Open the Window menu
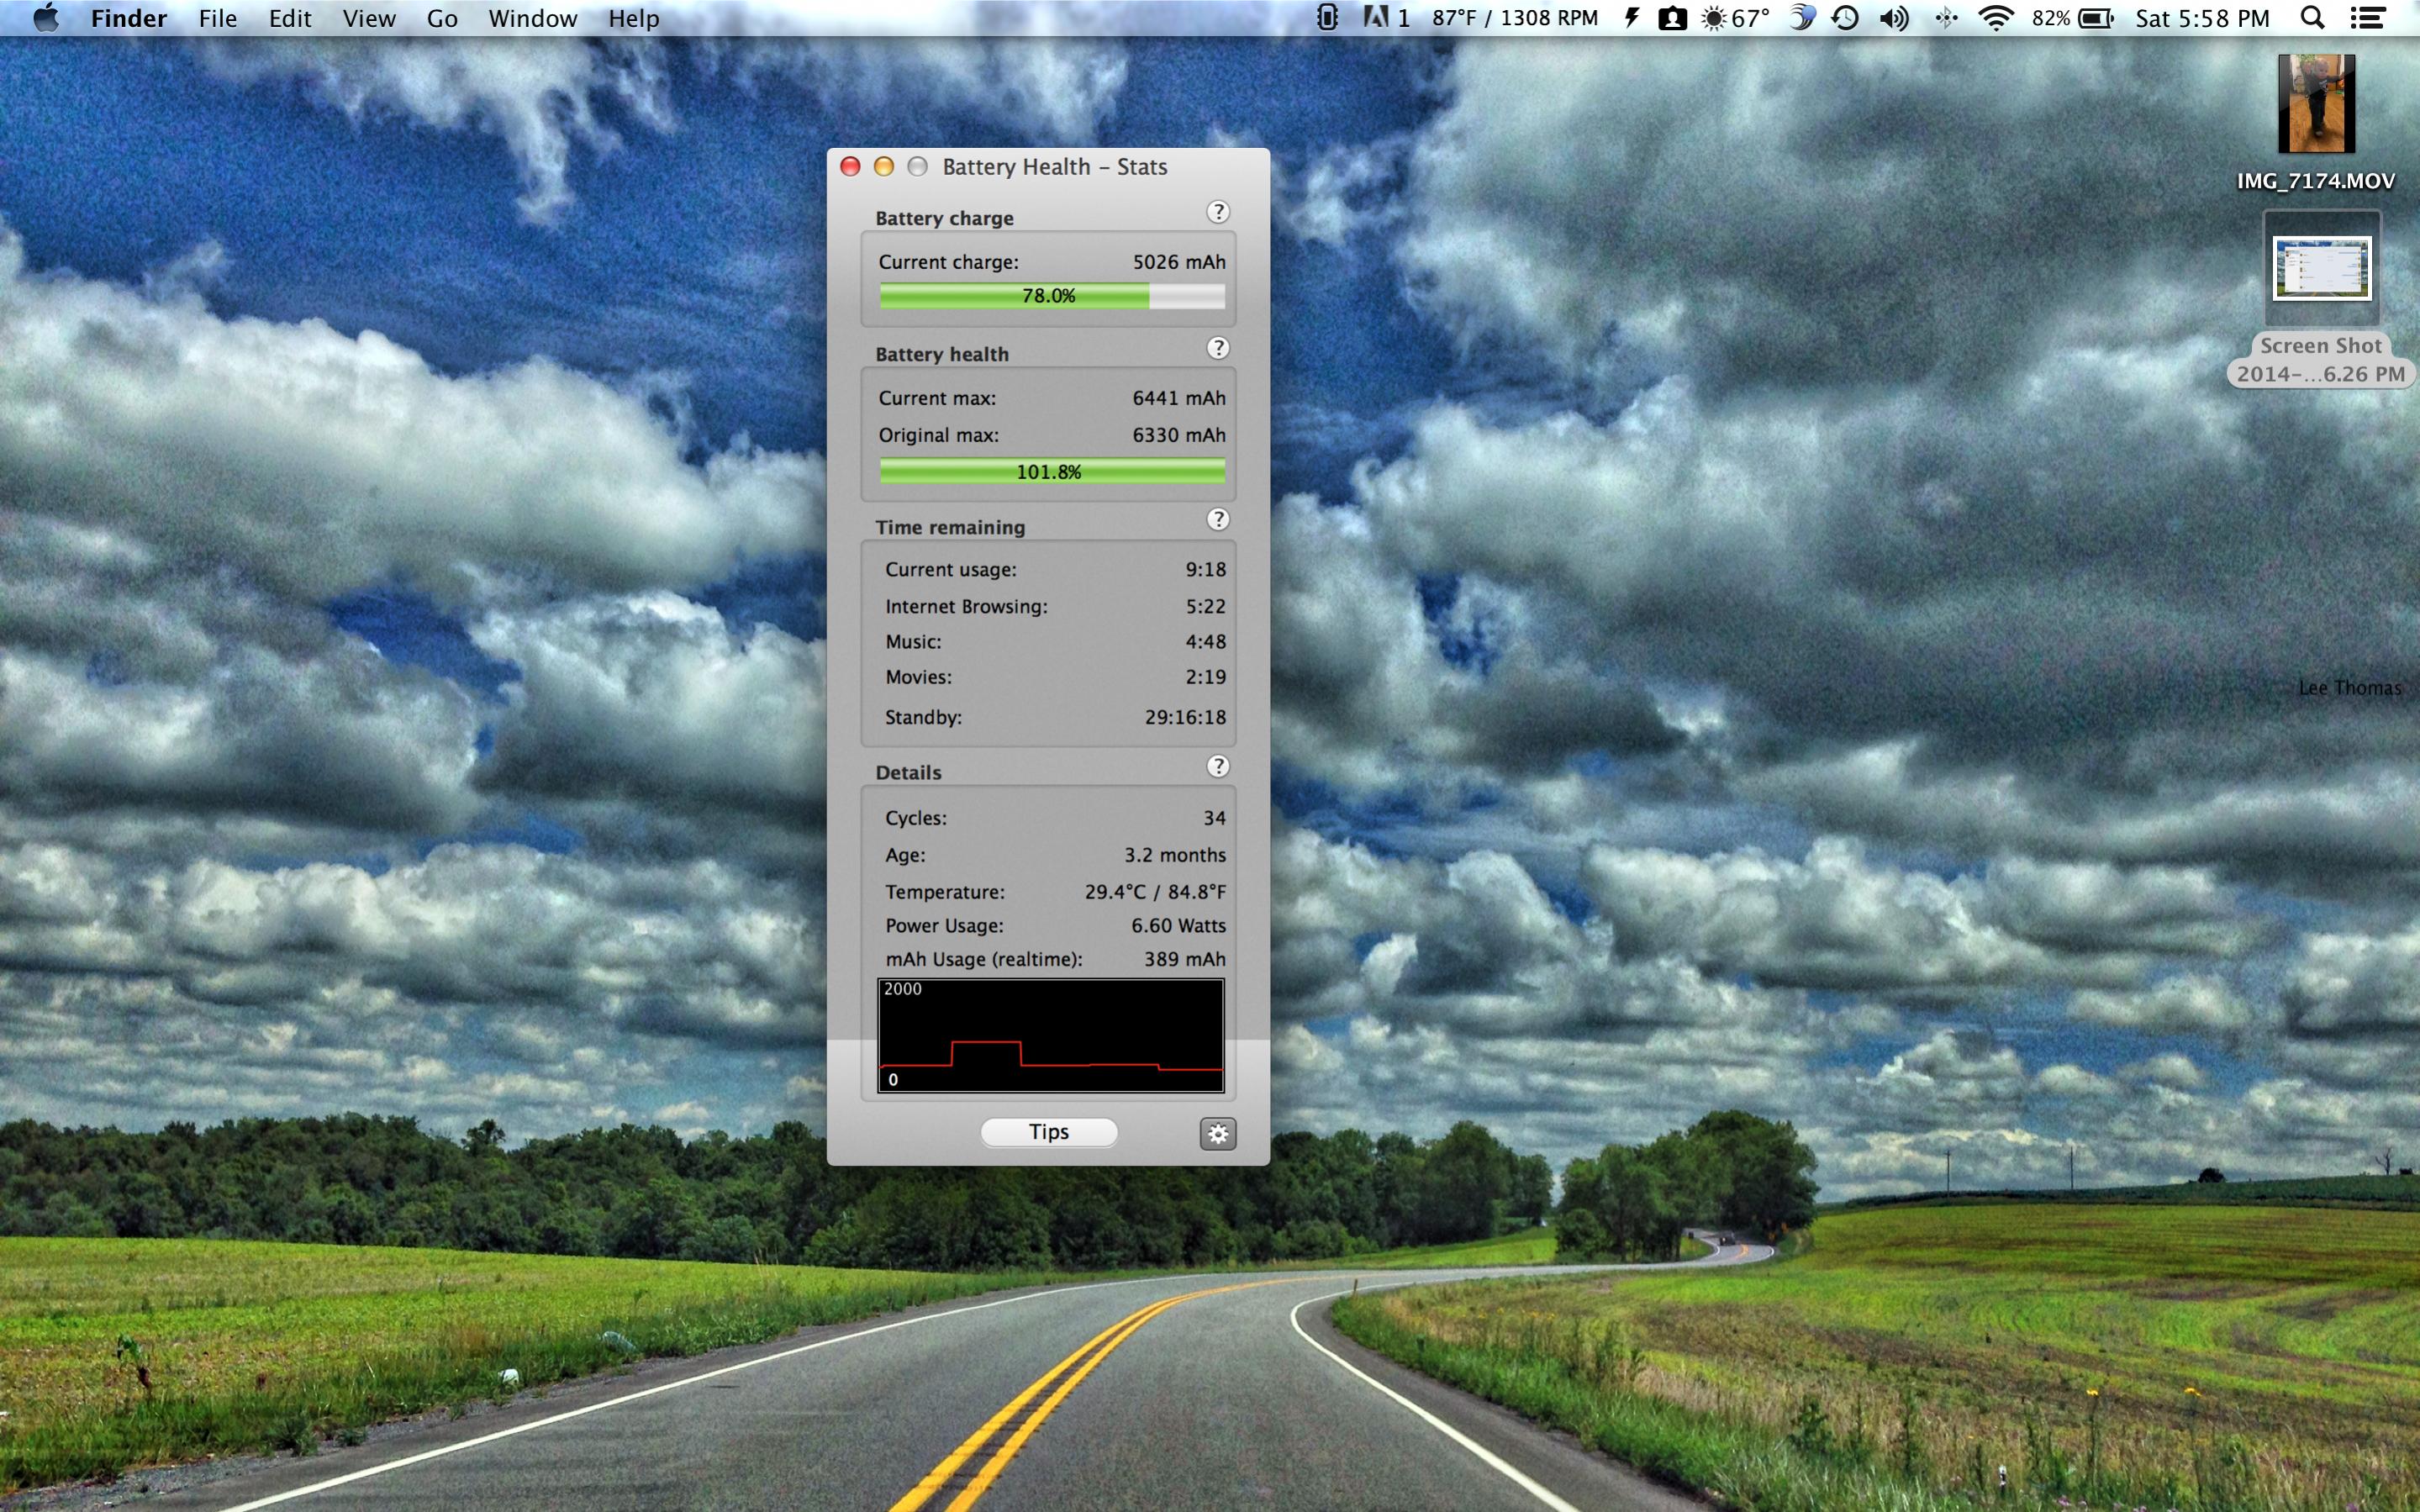Viewport: 2420px width, 1512px height. tap(532, 18)
